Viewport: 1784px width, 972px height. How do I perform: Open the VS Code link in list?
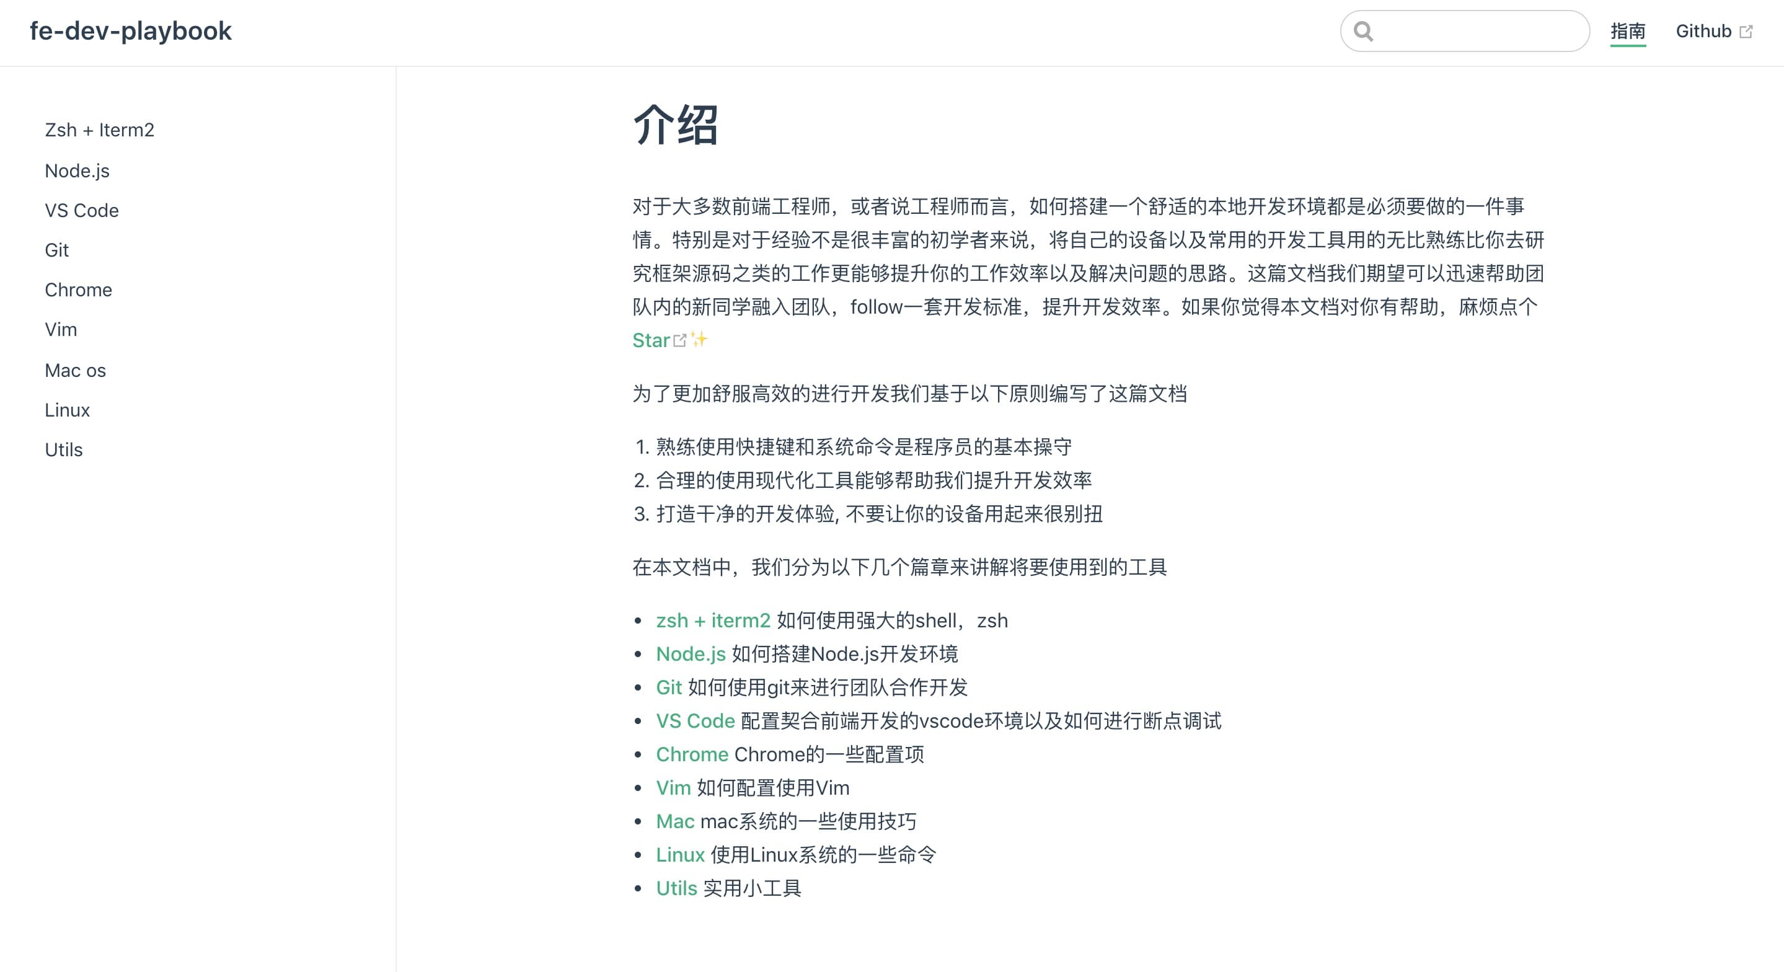(x=695, y=720)
